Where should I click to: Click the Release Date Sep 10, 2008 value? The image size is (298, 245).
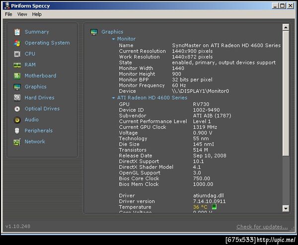210,156
